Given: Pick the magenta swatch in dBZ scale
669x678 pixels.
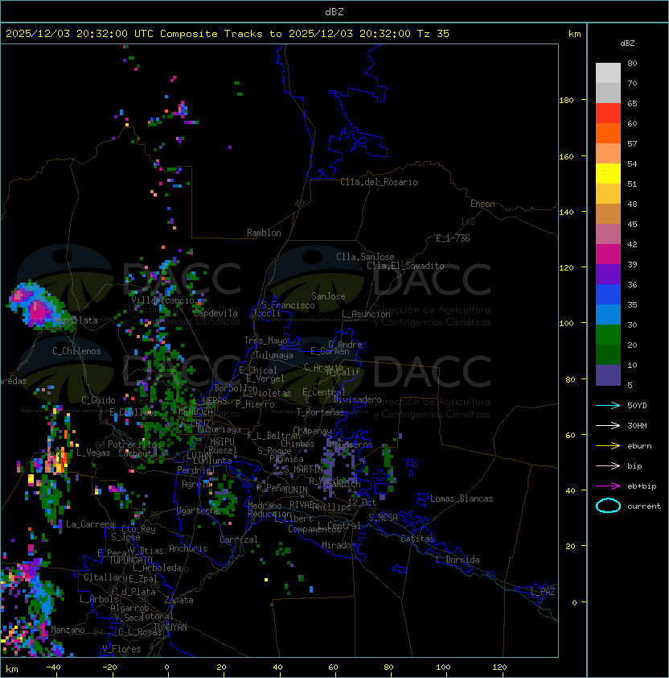Looking at the screenshot, I should coord(608,254).
